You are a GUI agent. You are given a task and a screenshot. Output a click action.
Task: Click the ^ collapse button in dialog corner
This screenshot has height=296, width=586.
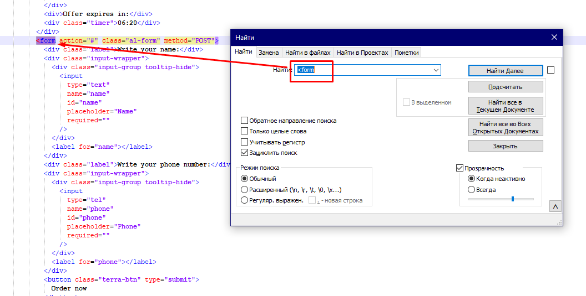(x=554, y=206)
